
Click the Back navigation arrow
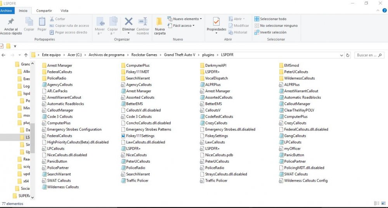(x=3, y=55)
